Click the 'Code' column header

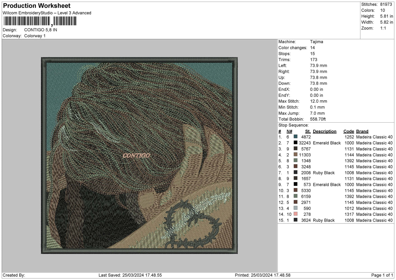[x=349, y=131]
